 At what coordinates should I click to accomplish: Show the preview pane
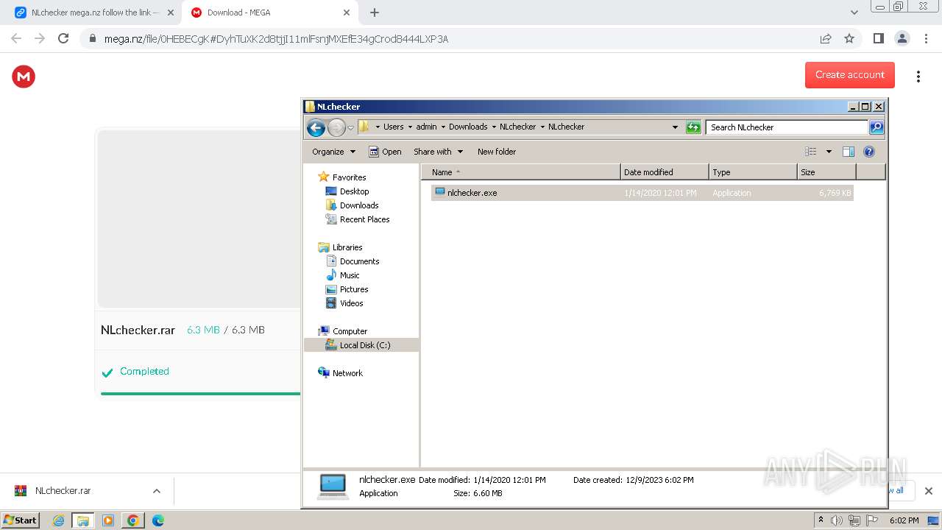tap(849, 152)
